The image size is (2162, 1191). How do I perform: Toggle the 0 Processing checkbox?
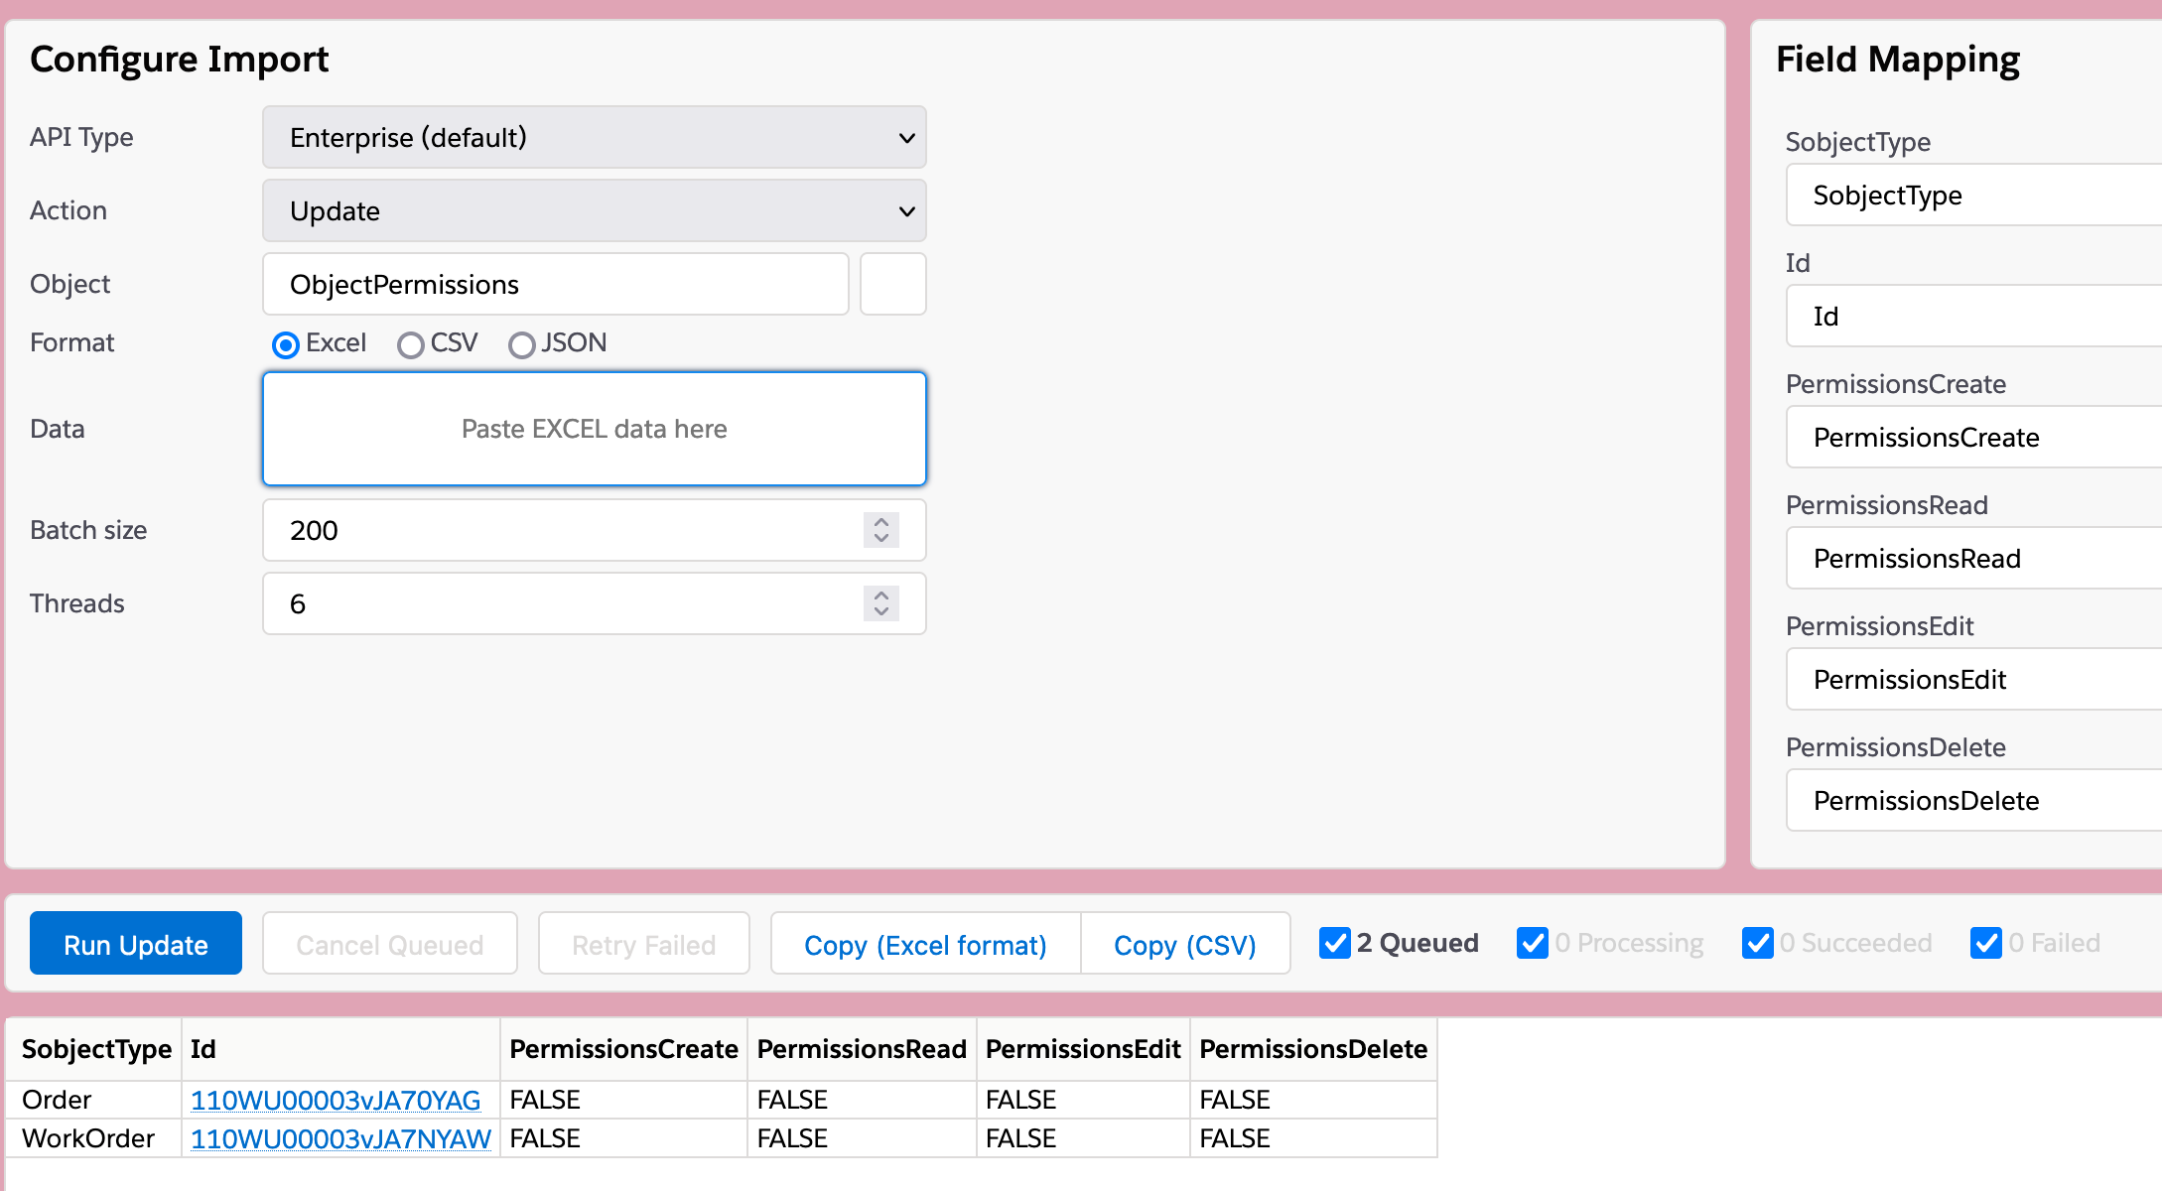1533,943
